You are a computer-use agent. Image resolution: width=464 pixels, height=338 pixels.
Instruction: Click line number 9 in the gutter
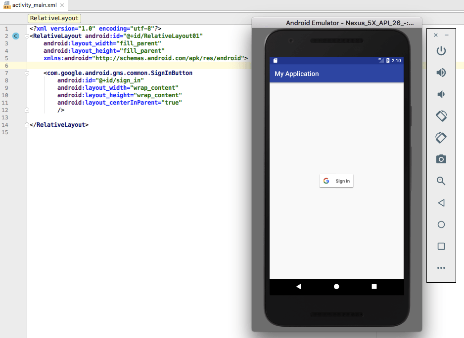click(x=6, y=88)
